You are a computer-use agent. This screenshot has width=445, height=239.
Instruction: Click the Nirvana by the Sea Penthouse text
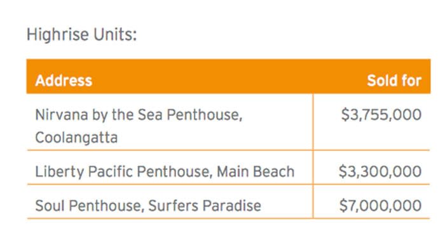tap(139, 115)
